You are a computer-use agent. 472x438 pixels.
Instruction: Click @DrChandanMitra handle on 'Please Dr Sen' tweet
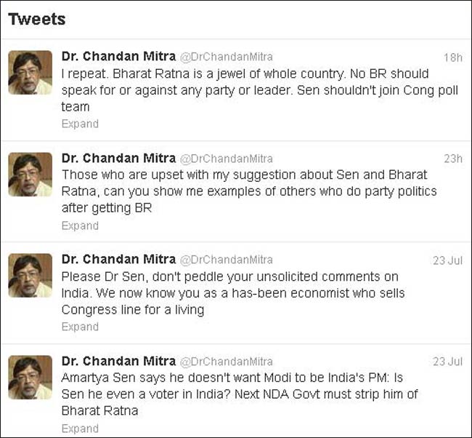pos(226,260)
